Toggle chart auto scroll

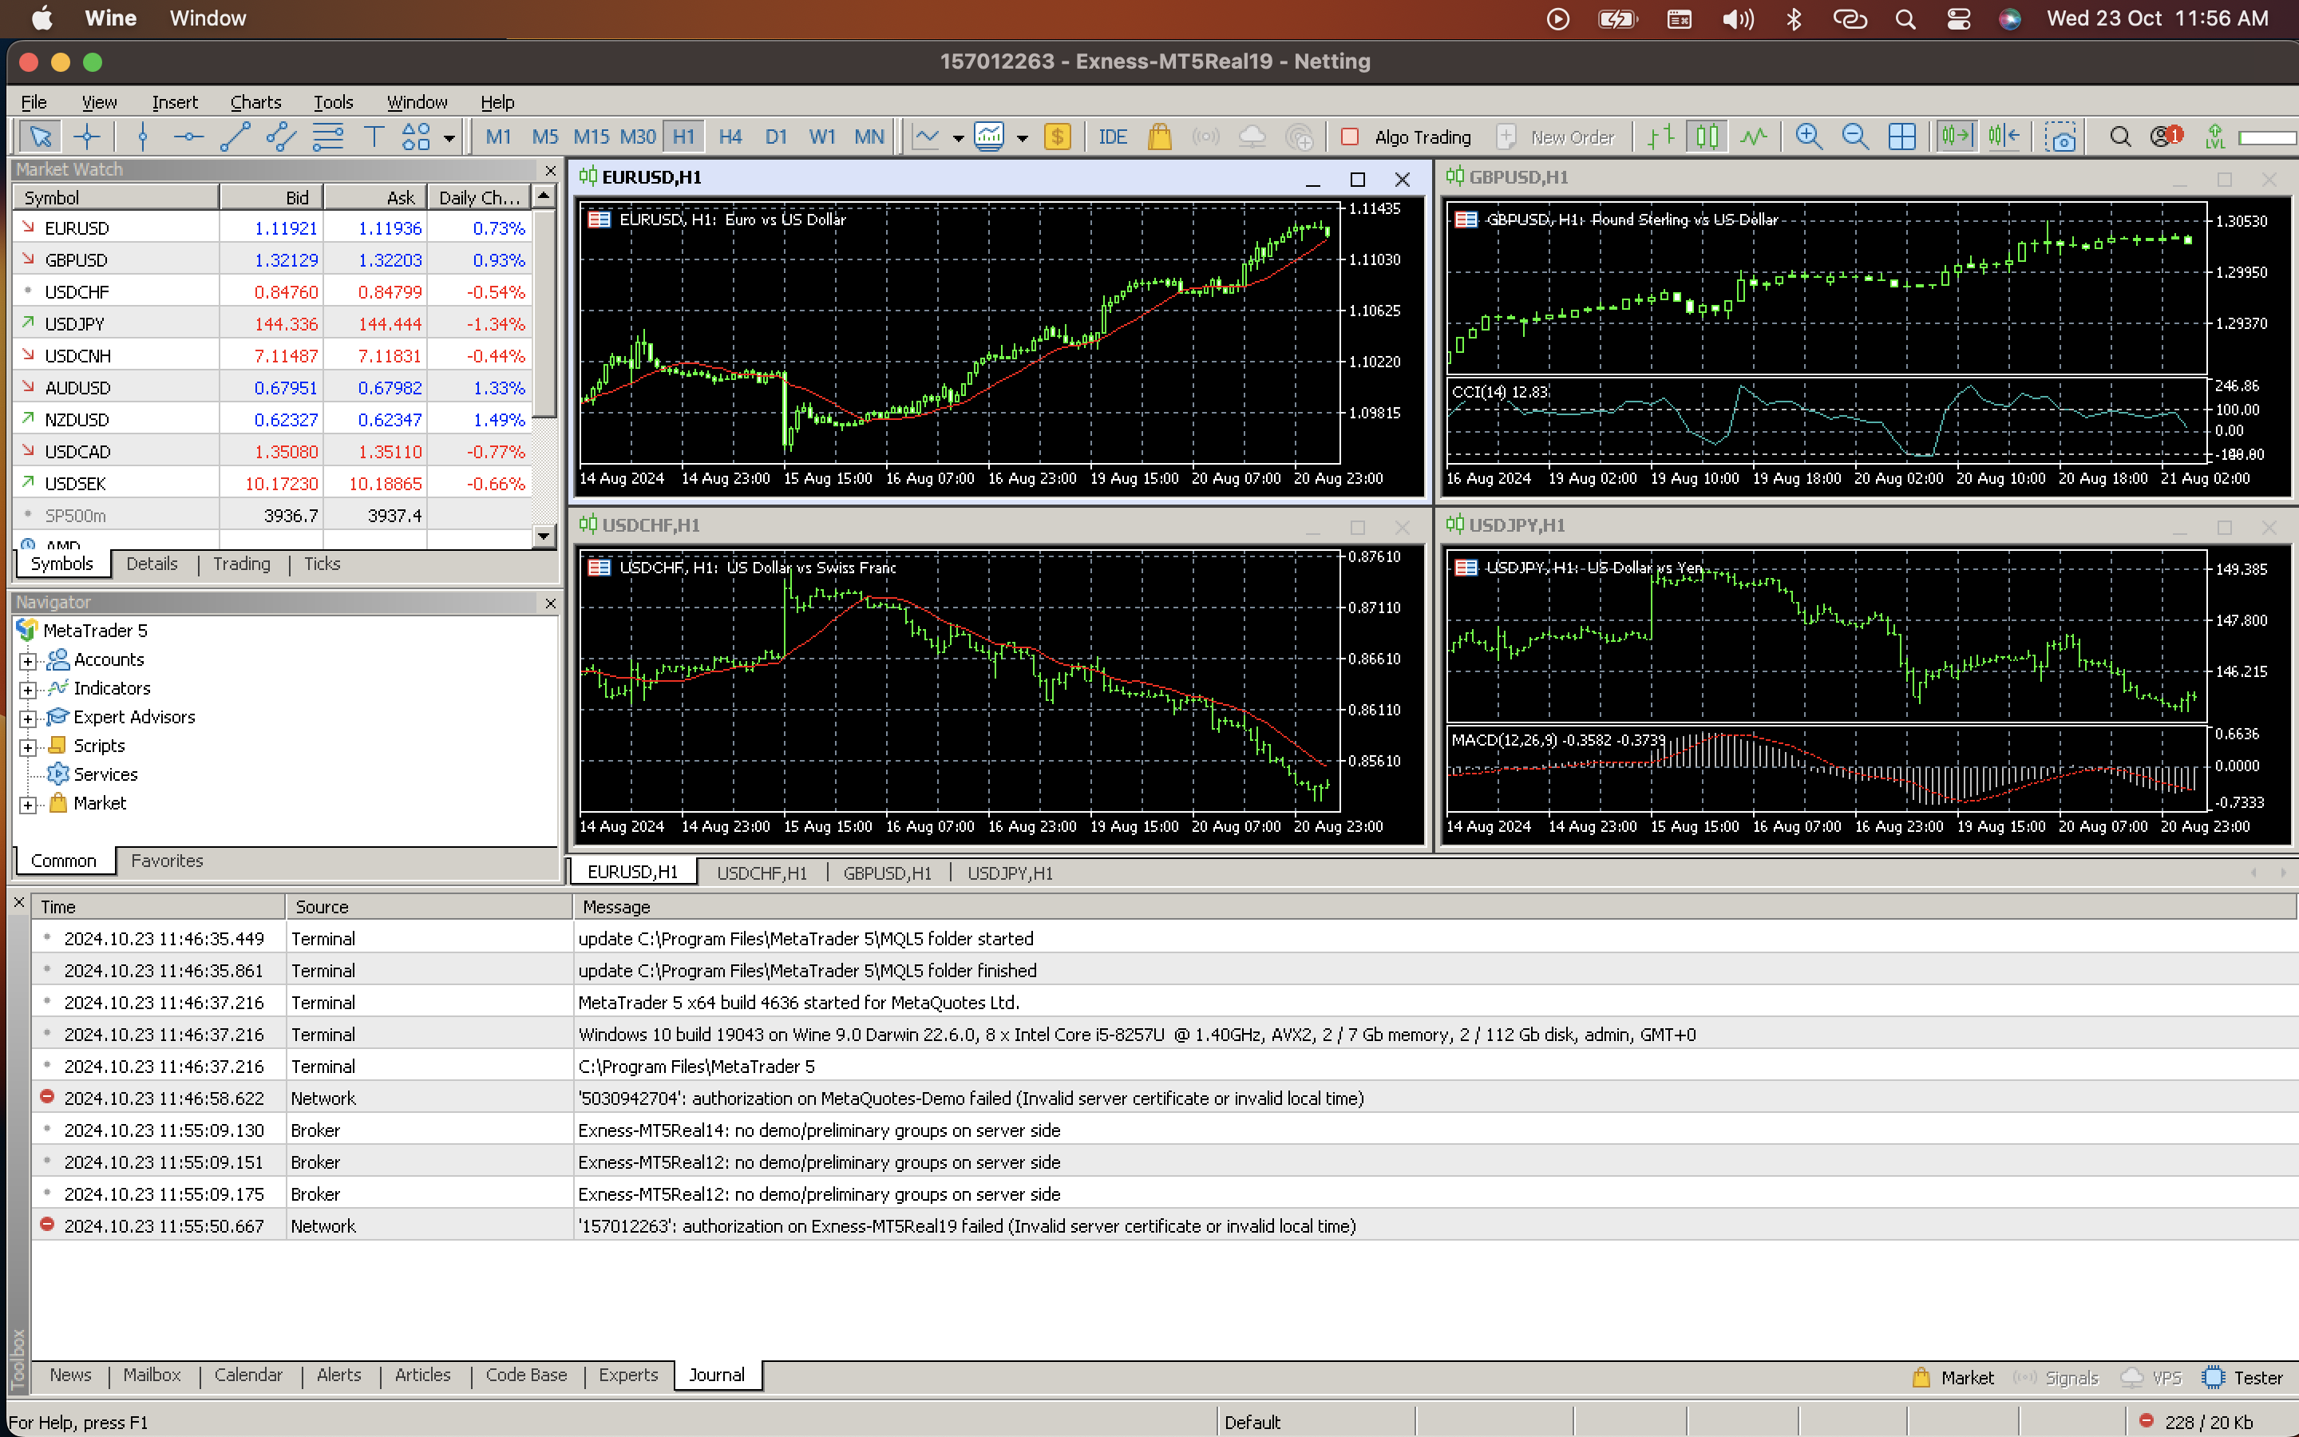pyautogui.click(x=1956, y=137)
